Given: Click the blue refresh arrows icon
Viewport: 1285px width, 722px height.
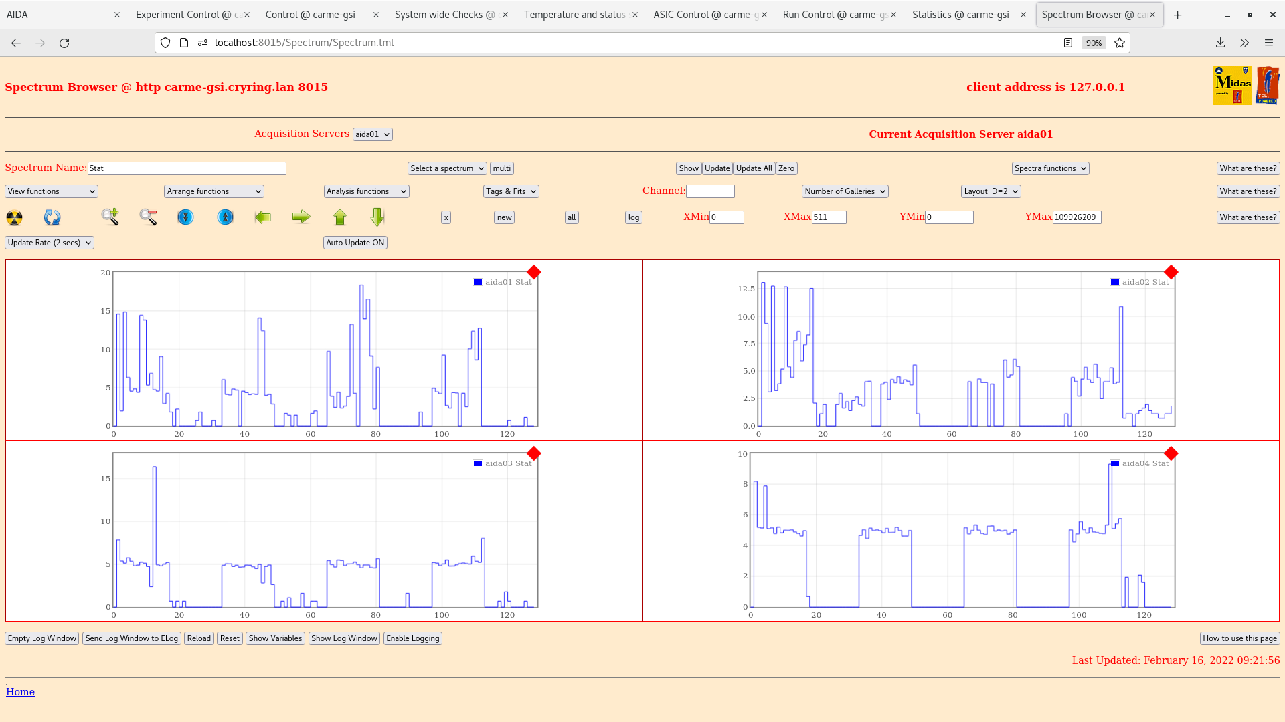Looking at the screenshot, I should (52, 217).
